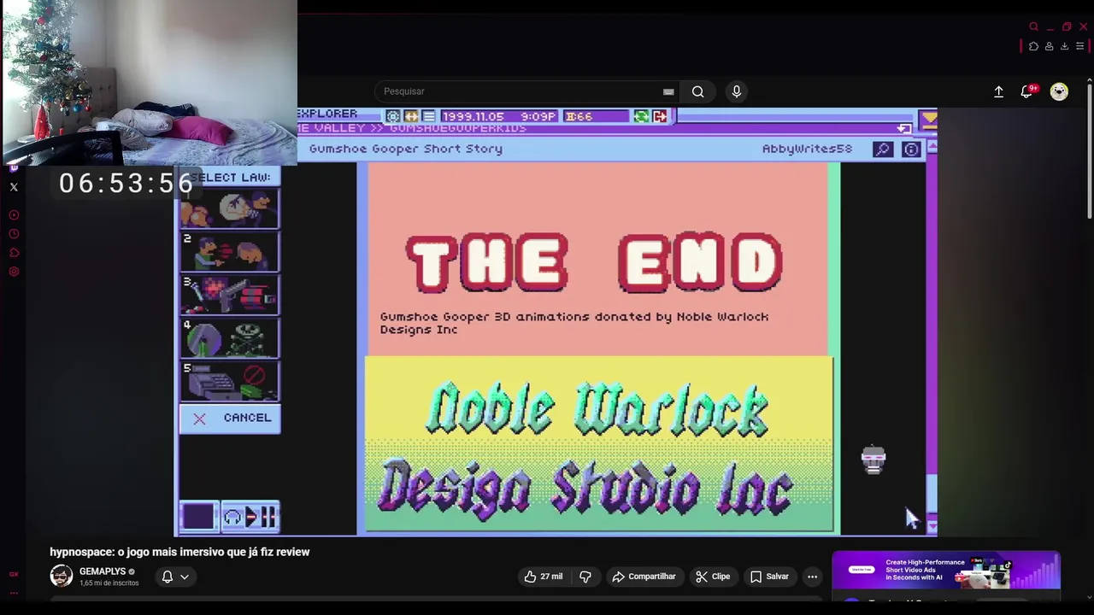
Task: Choose law 2 harassment option
Action: [229, 251]
